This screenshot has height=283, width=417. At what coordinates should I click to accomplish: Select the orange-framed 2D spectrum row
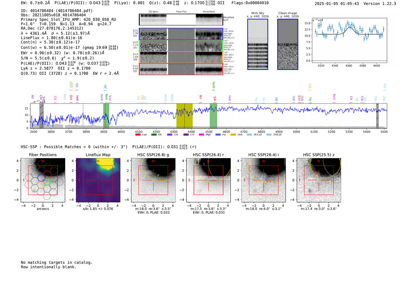[181, 57]
